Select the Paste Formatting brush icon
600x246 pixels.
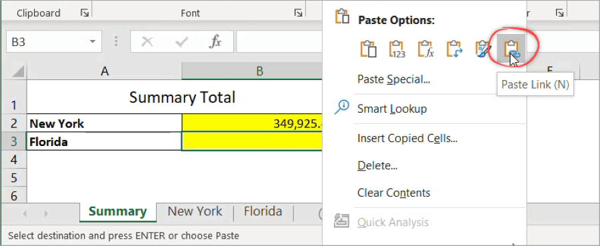(483, 49)
